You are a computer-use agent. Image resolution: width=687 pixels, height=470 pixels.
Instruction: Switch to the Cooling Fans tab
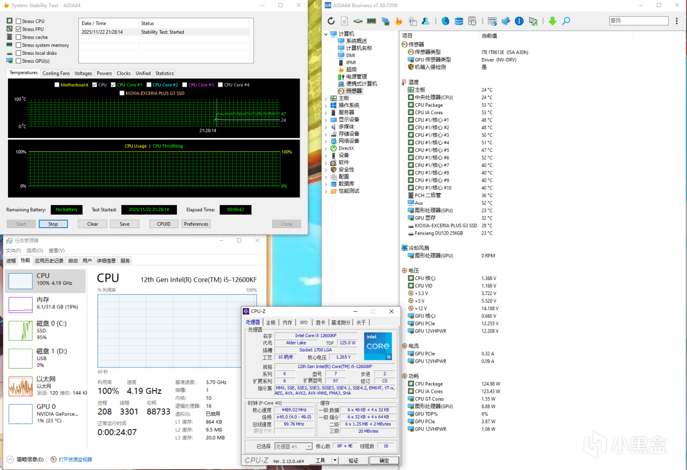click(56, 73)
